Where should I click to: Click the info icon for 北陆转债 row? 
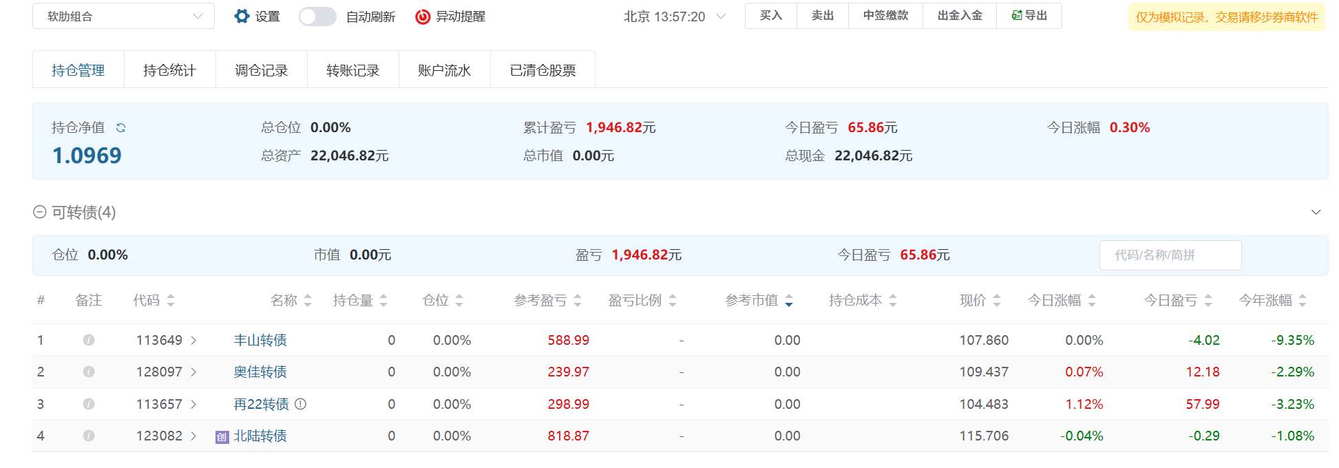[x=89, y=436]
